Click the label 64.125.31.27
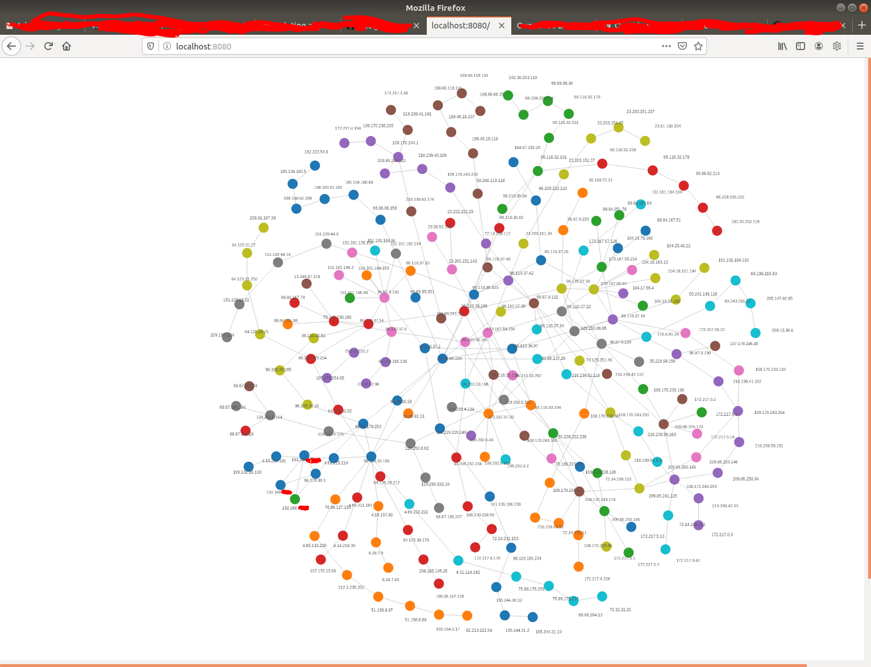871x667 pixels. (x=243, y=246)
